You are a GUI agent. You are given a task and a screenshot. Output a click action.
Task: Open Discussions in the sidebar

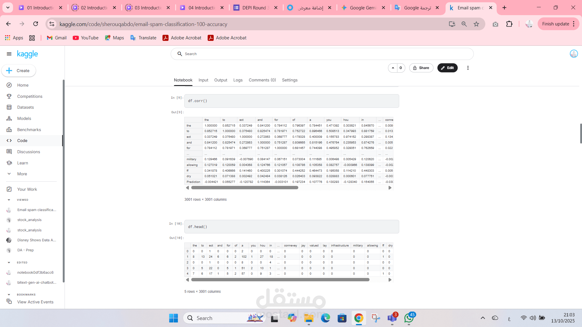[x=28, y=152]
